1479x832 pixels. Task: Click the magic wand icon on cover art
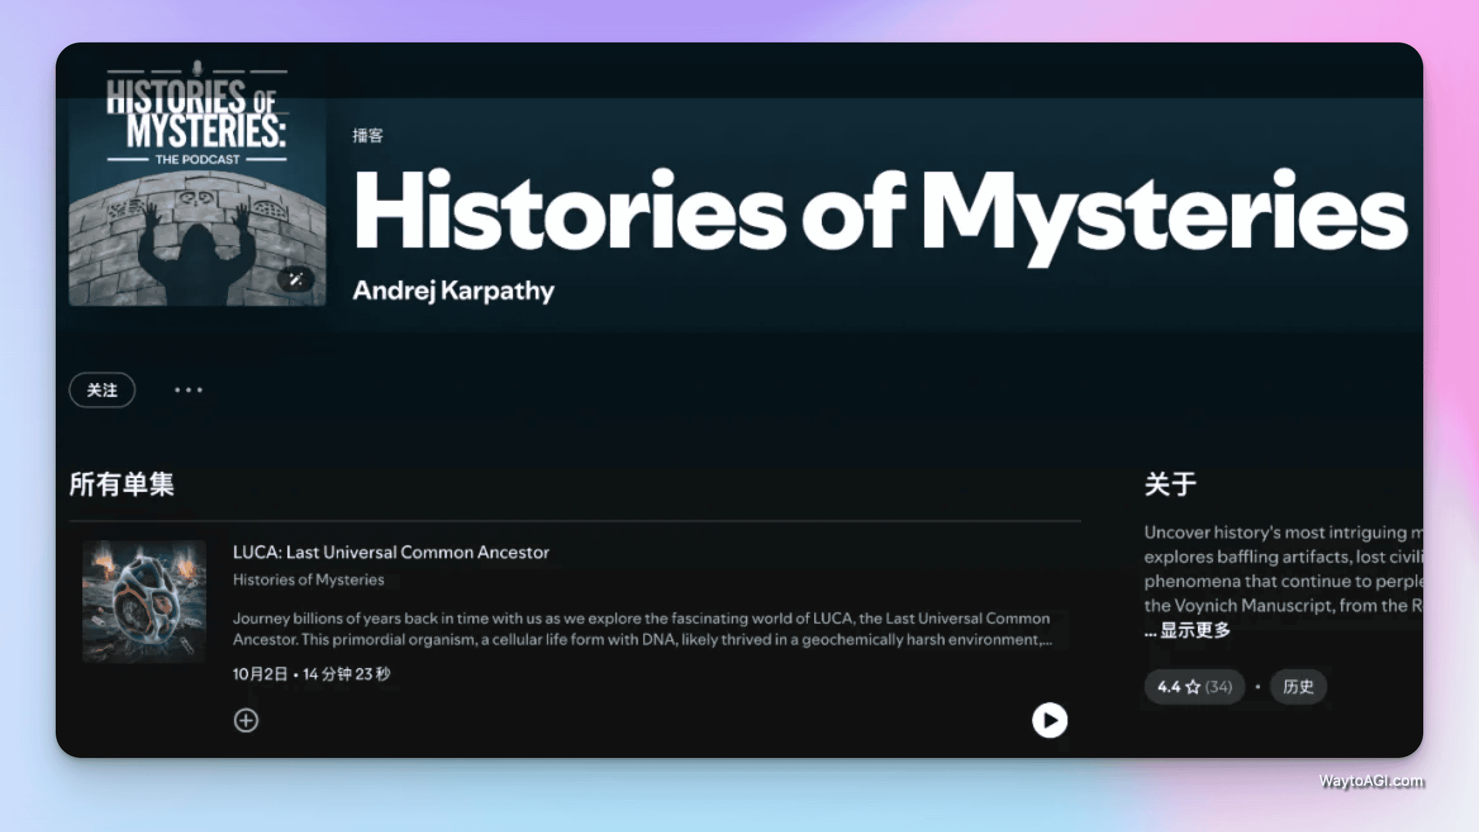[x=295, y=279]
